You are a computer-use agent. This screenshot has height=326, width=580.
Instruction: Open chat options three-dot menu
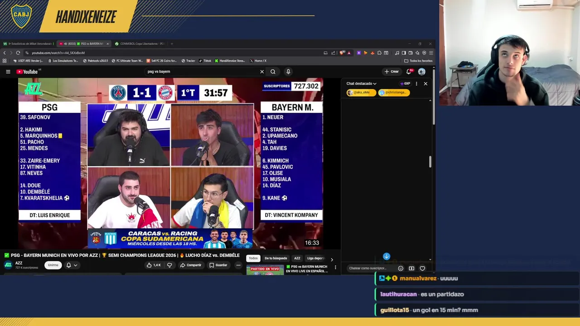tap(416, 84)
